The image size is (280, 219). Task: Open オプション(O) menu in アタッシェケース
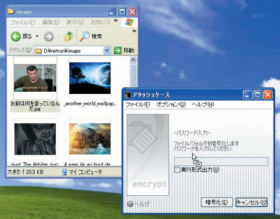[171, 104]
